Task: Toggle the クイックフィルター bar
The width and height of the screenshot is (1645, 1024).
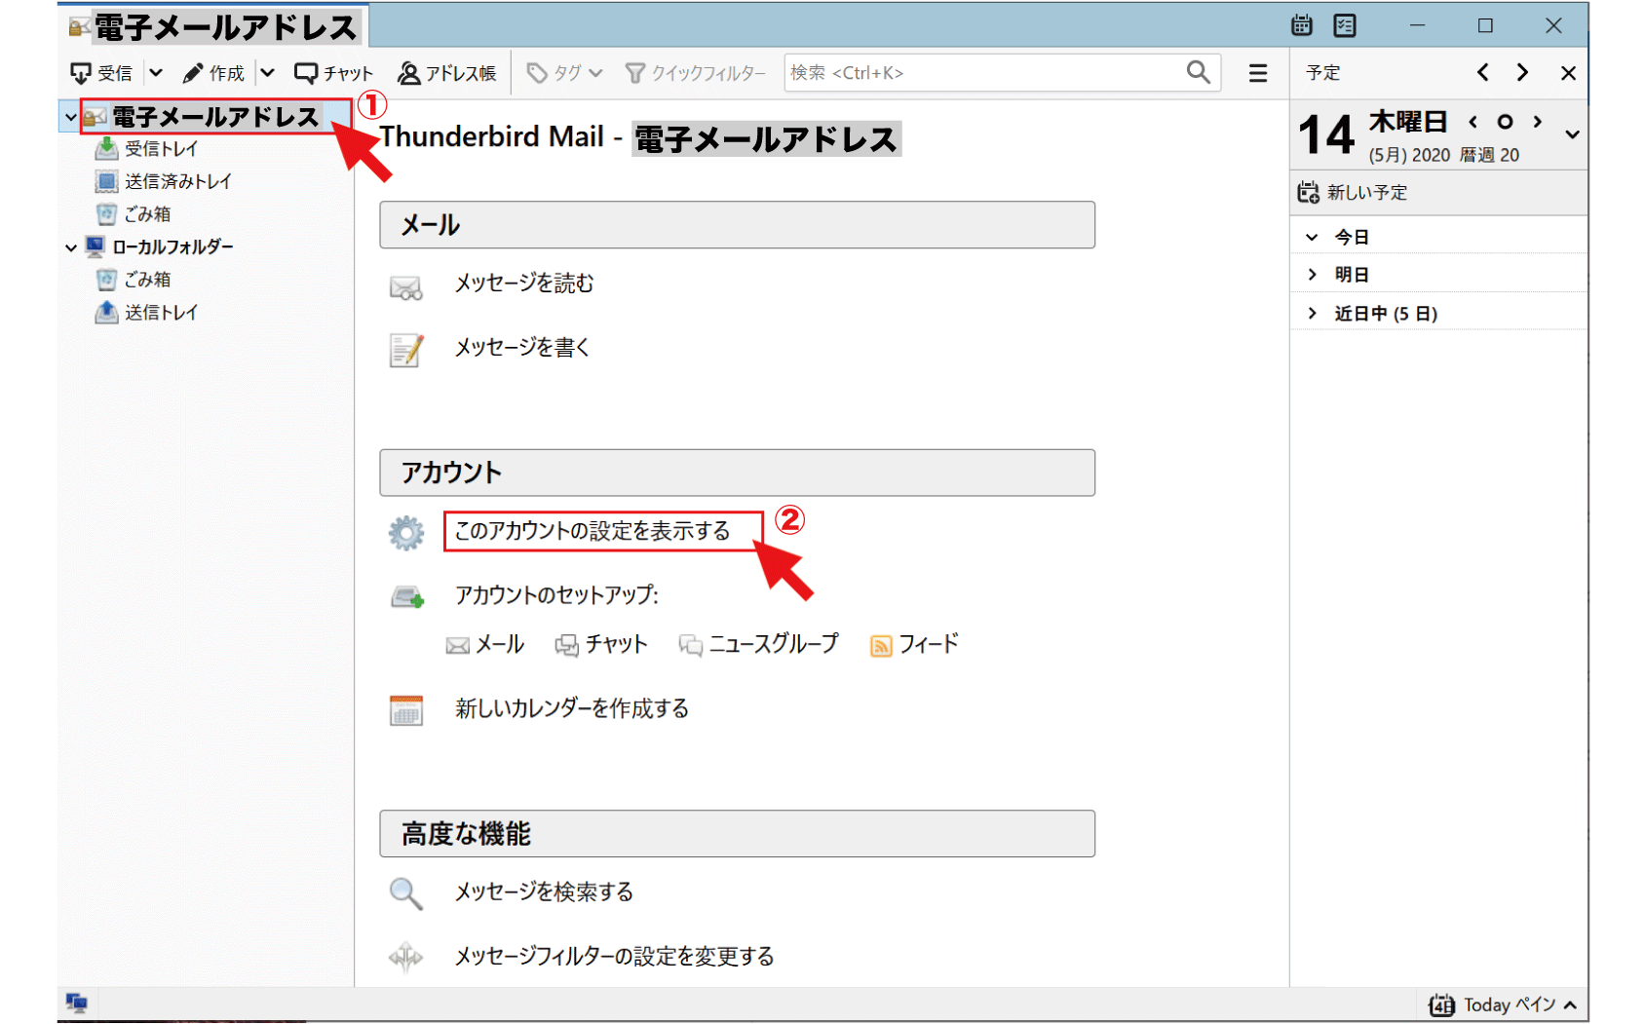Action: [695, 73]
